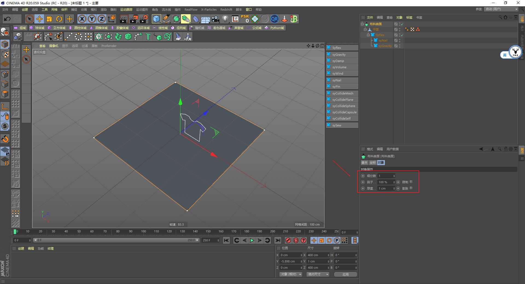
Task: Click the light bulb icon
Action: 225,19
